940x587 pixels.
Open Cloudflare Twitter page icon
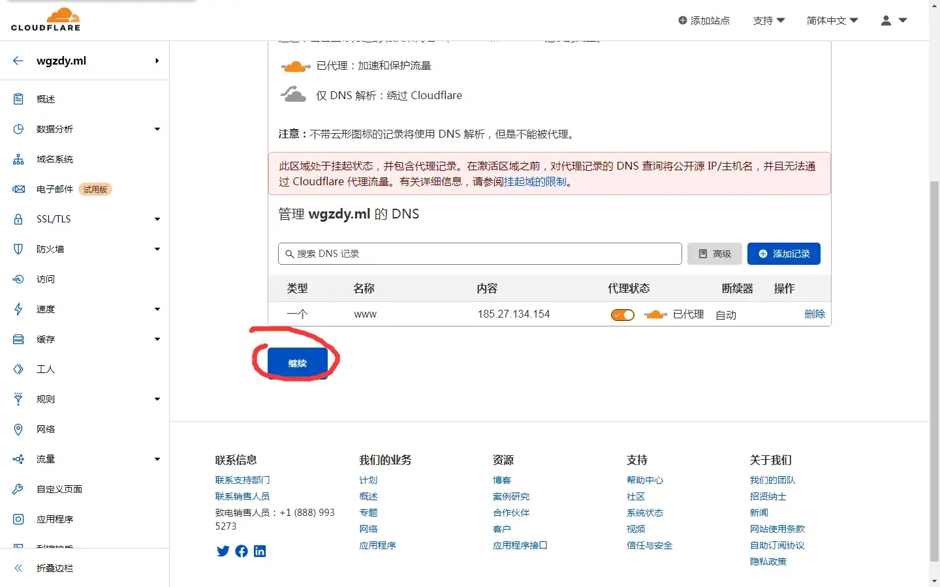tap(223, 551)
